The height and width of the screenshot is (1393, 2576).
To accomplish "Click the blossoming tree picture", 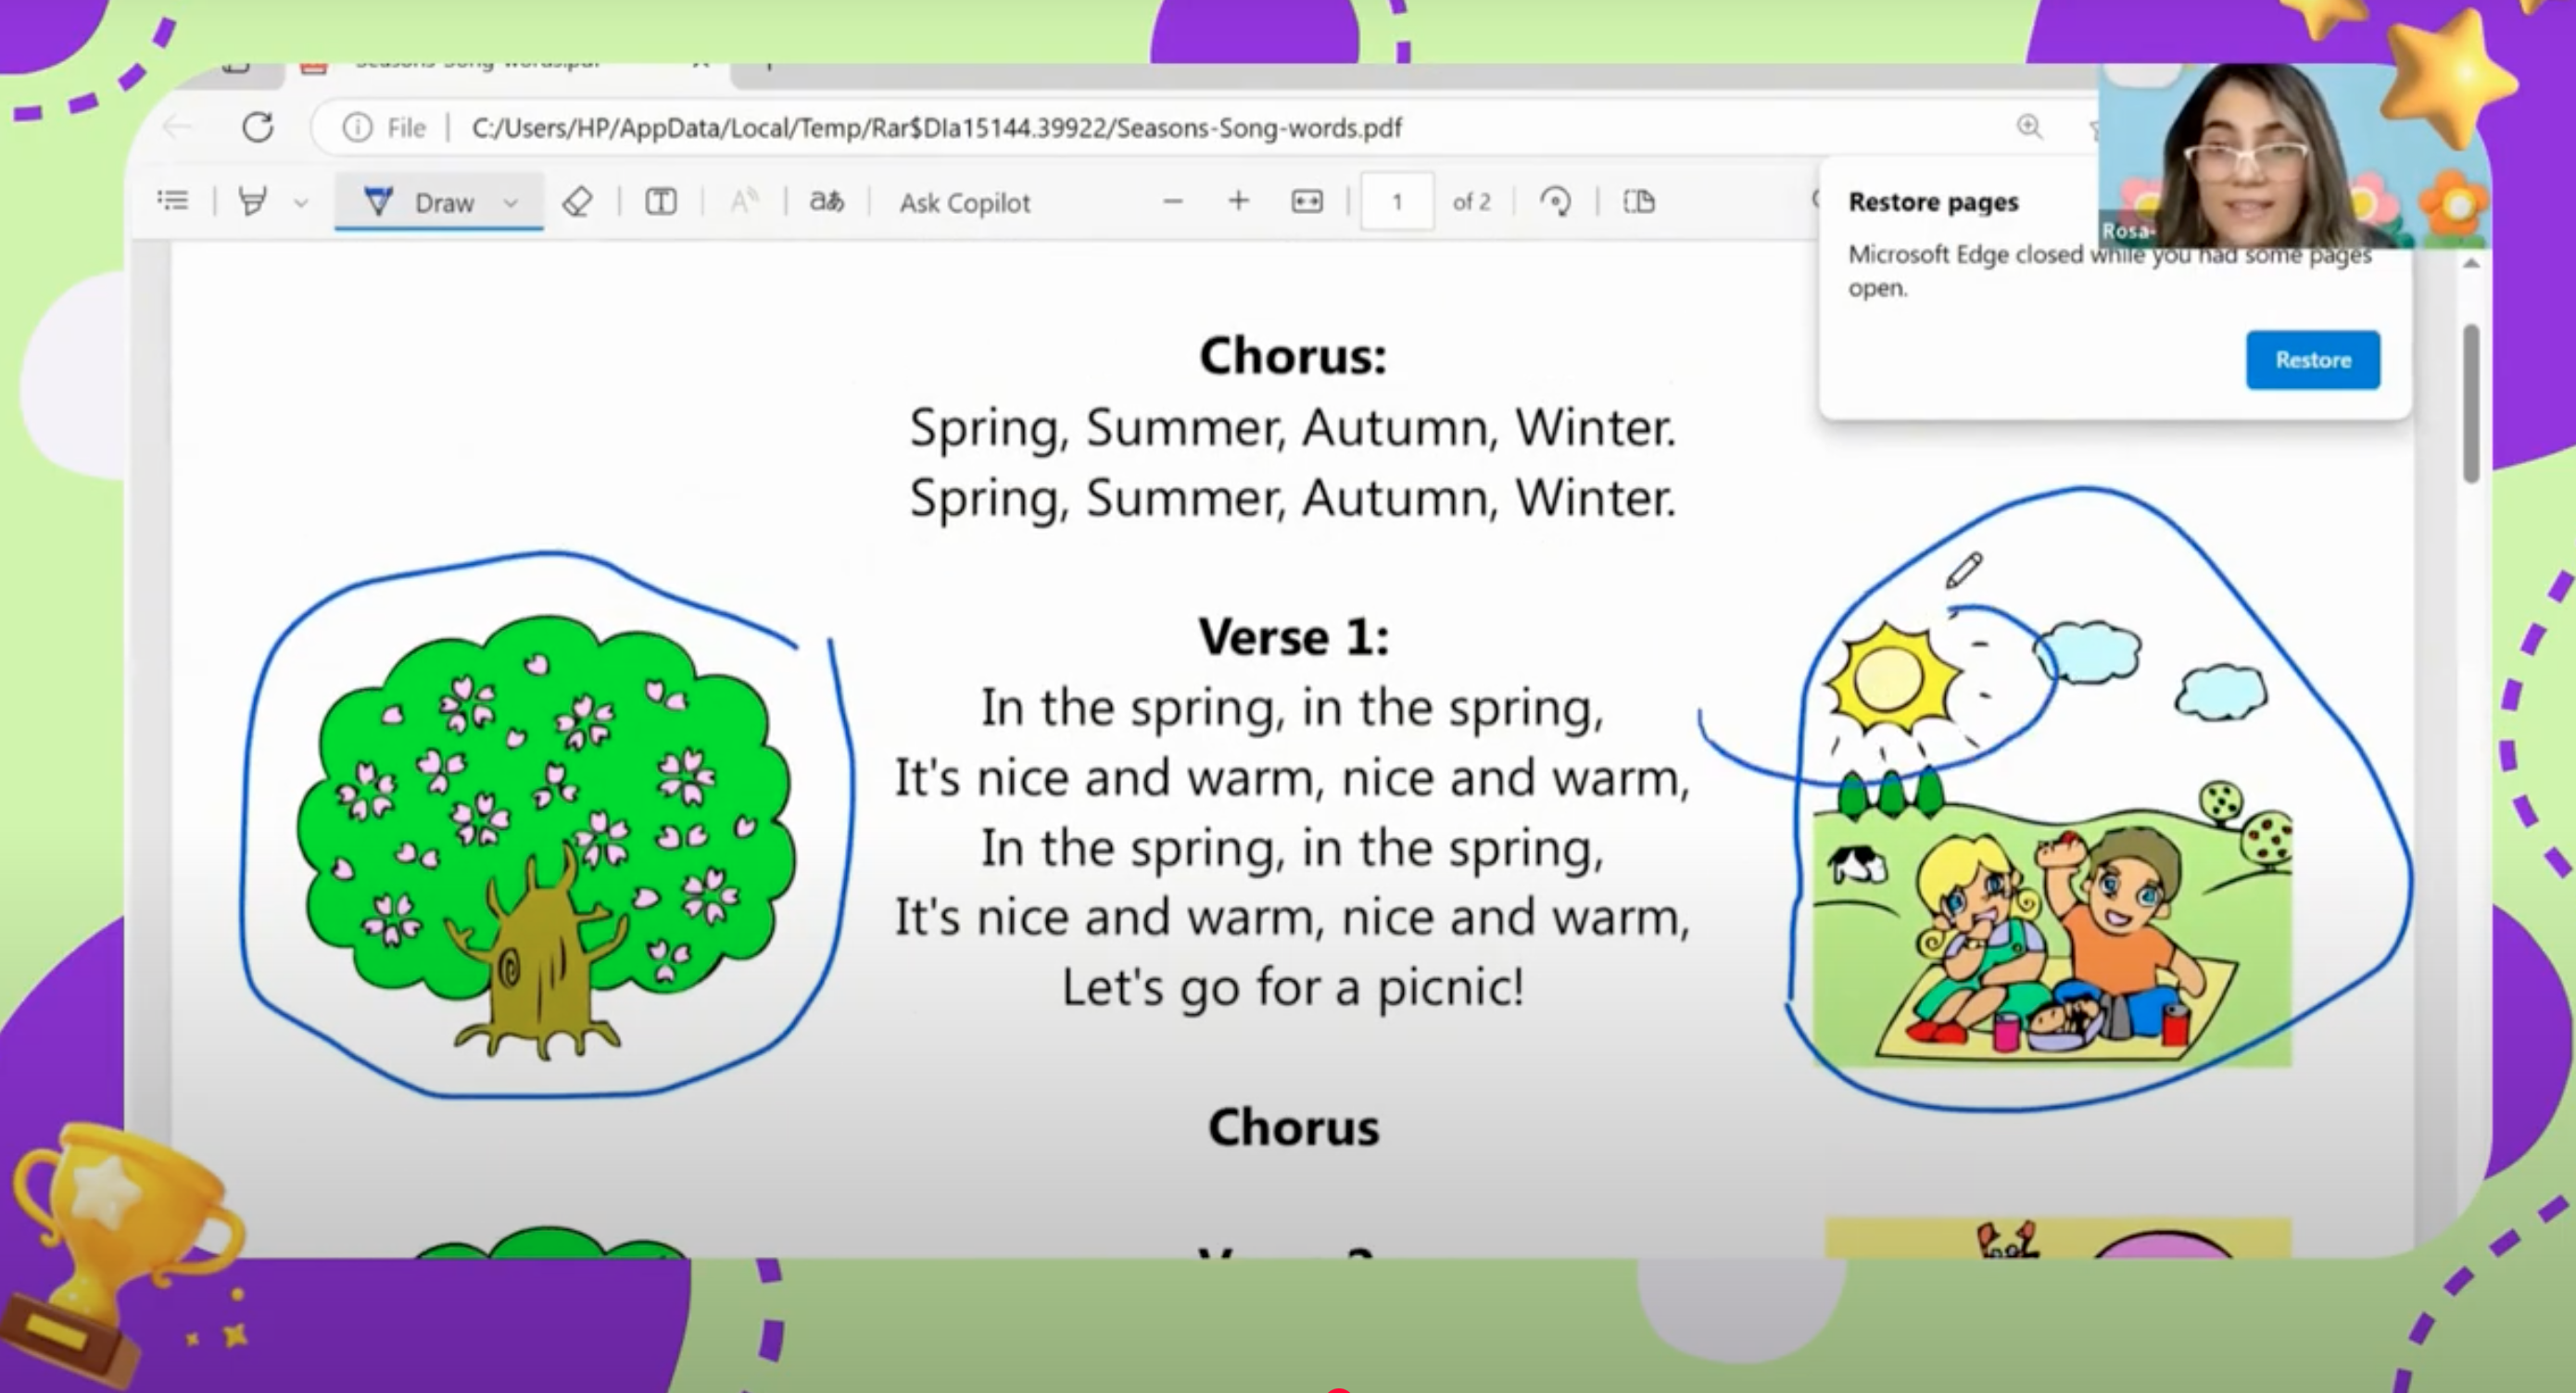I will [x=546, y=837].
